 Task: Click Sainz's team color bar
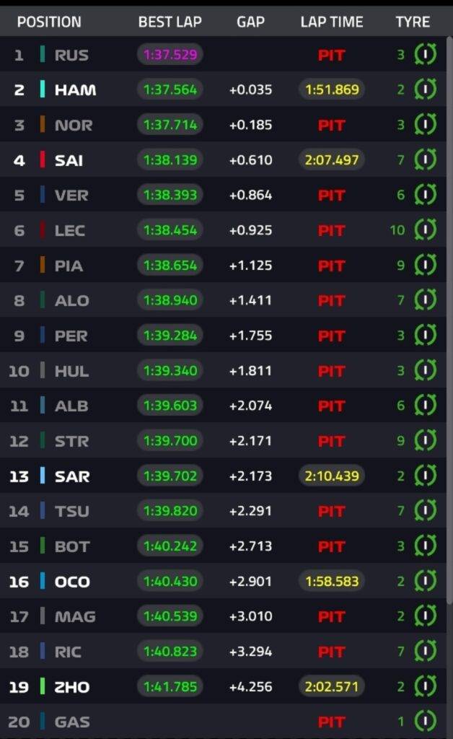coord(43,159)
